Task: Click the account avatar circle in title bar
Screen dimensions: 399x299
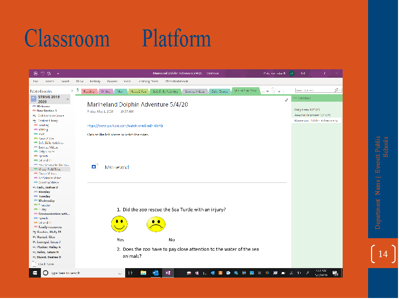Action: [292, 73]
